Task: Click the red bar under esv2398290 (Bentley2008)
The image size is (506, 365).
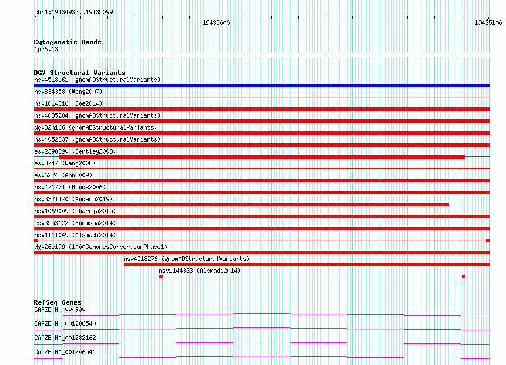Action: click(x=262, y=157)
